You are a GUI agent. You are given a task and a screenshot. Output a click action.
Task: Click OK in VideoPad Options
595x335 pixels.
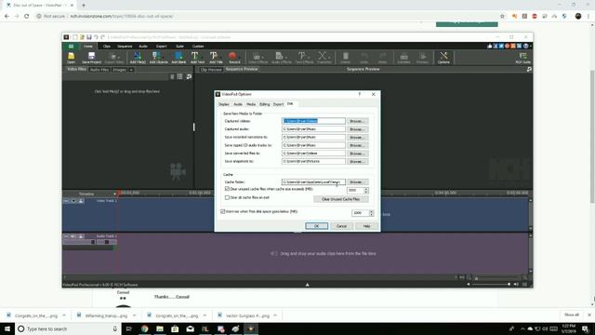(x=316, y=226)
